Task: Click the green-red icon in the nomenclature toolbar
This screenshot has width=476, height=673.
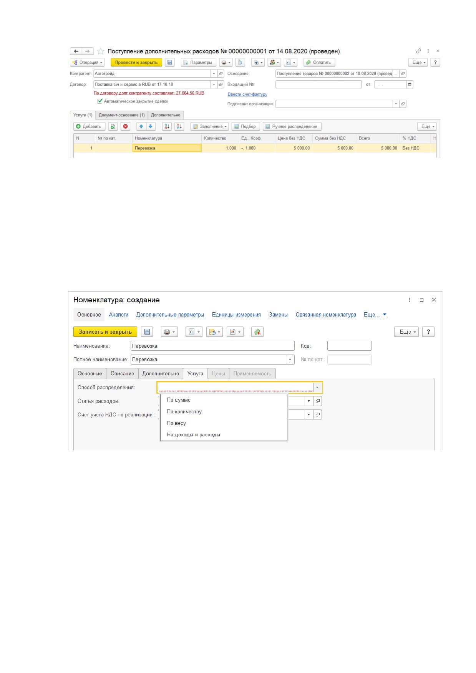Action: tap(257, 332)
